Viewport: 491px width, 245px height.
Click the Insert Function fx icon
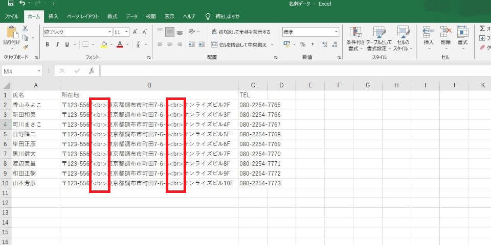point(92,71)
